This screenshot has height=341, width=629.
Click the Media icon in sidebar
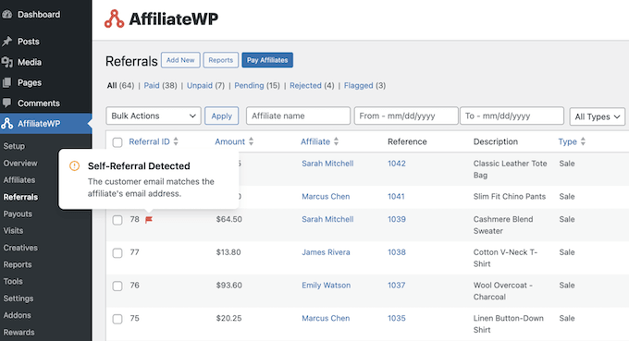click(6, 62)
